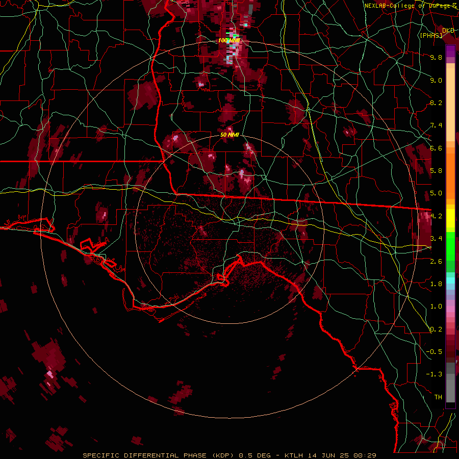Click the 4.2 scale label

(436, 216)
